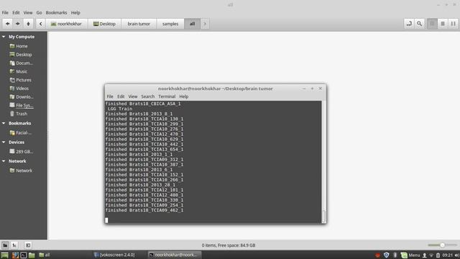Open the Terminal menu
460x259 pixels.
[x=167, y=96]
